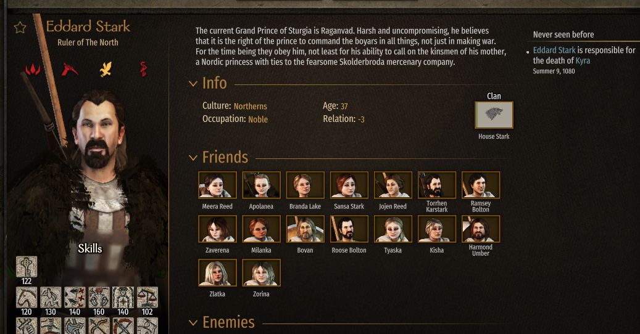Bookmark Eddard Stark with the star icon
Image resolution: width=640 pixels, height=334 pixels.
click(20, 28)
